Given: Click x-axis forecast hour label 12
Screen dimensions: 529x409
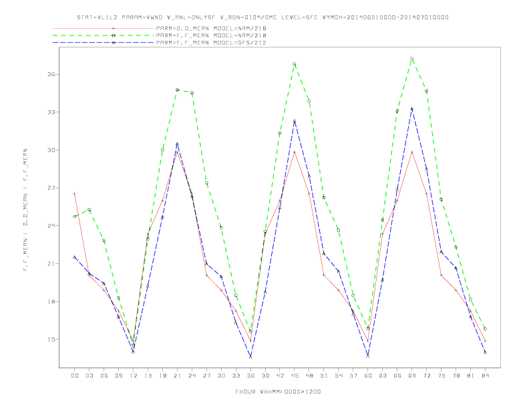Looking at the screenshot, I should coord(134,376).
